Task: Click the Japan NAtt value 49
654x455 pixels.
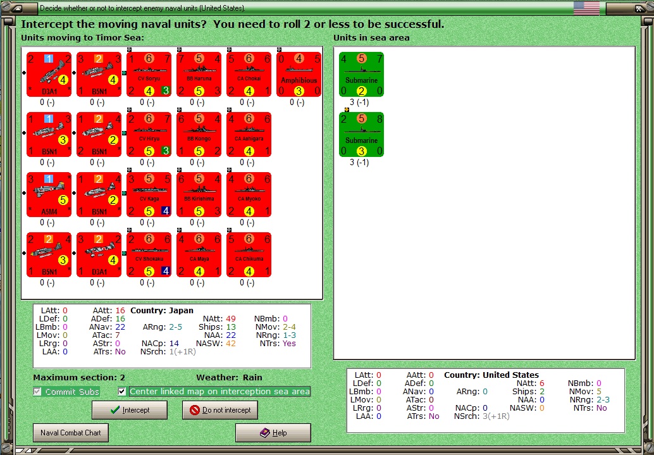Action: 231,318
